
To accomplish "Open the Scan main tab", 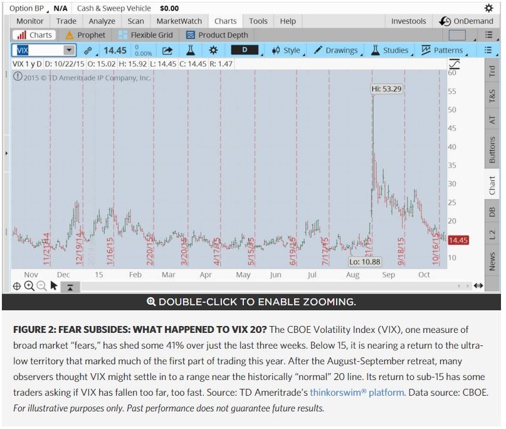I will [135, 21].
